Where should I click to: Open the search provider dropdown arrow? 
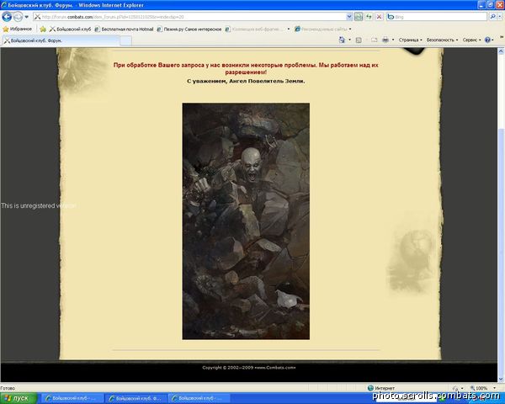tap(499, 17)
